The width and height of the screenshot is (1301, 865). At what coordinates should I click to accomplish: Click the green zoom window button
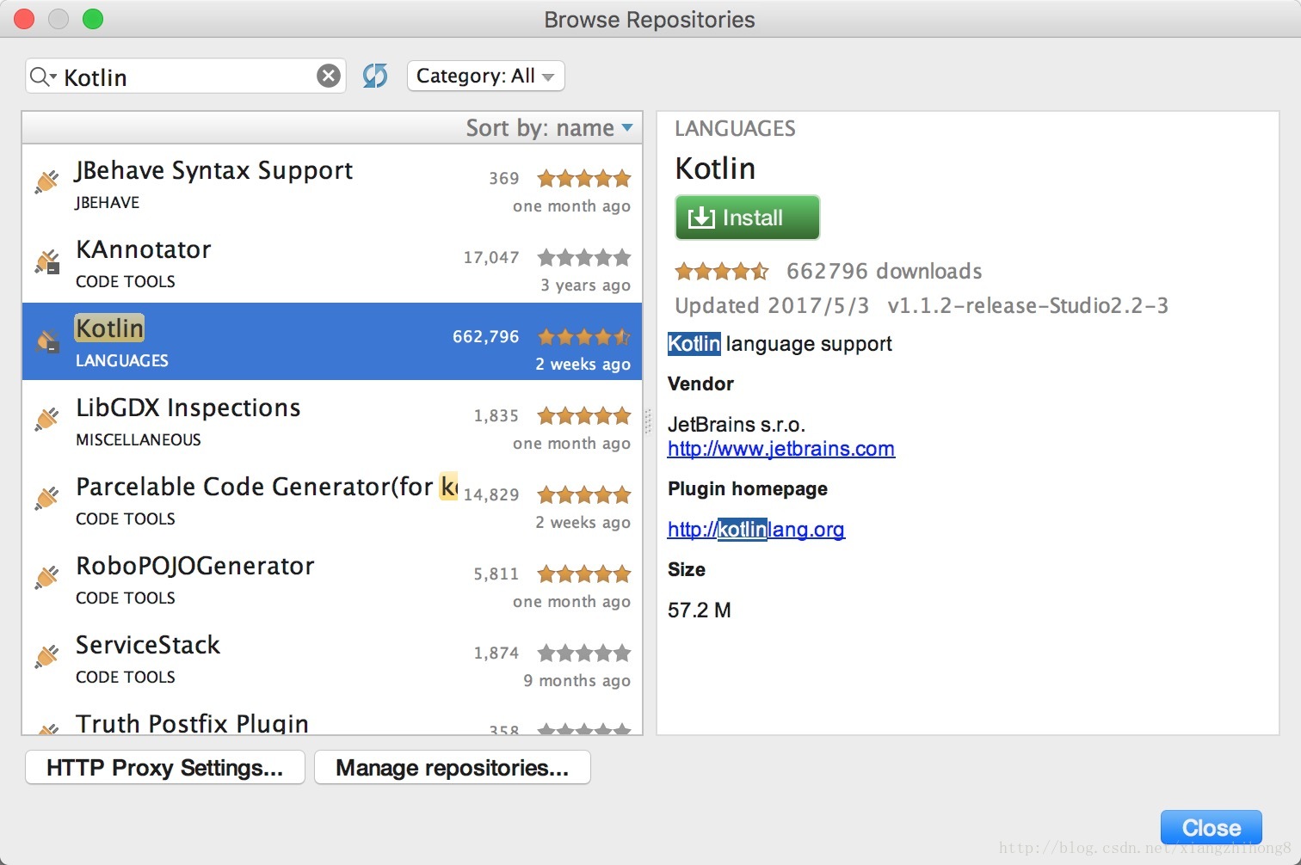click(x=93, y=18)
